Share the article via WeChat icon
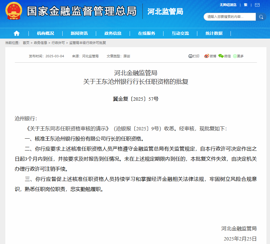The width and height of the screenshot is (270, 244). click(221, 56)
